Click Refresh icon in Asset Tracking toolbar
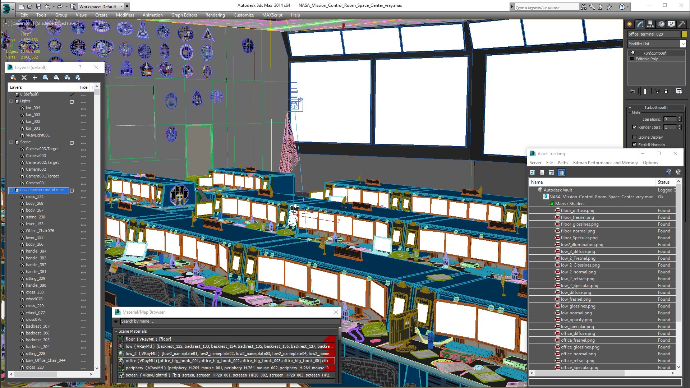The width and height of the screenshot is (690, 388). (x=532, y=172)
